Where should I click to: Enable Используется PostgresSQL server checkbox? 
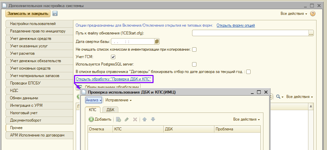(194, 64)
